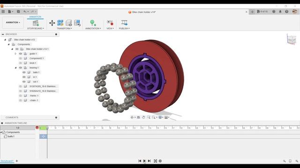Show the hidden knob:1 component
Viewport: 300px width, 168px height.
[21, 63]
